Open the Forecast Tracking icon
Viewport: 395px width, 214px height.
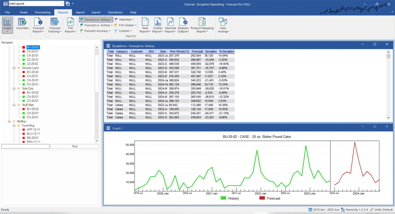[x=55, y=22]
